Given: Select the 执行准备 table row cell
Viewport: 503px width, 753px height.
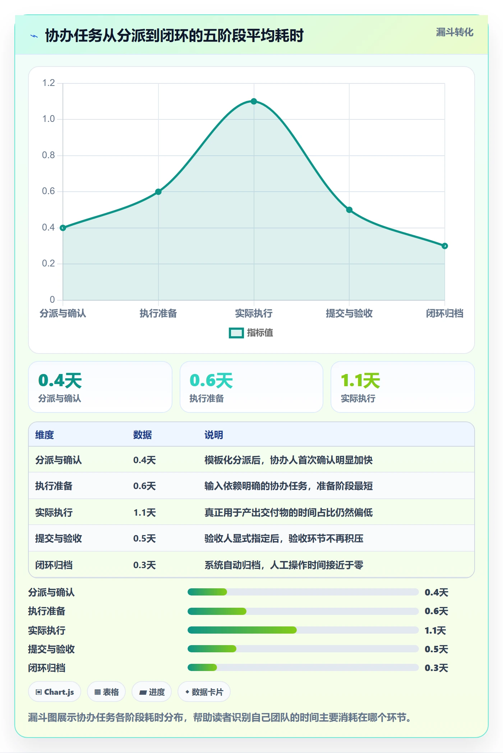Looking at the screenshot, I should tap(54, 486).
